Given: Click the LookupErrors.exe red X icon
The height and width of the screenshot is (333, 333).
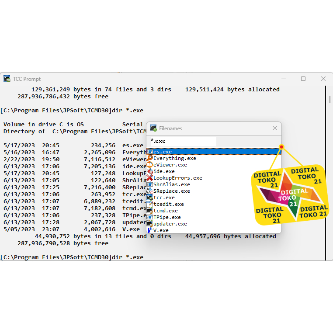Looking at the screenshot, I should (150, 178).
